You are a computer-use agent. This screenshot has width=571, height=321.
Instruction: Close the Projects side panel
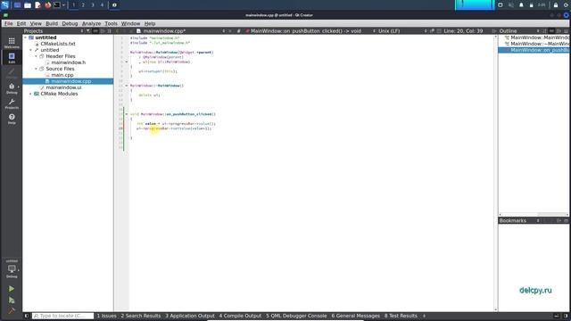(x=109, y=31)
